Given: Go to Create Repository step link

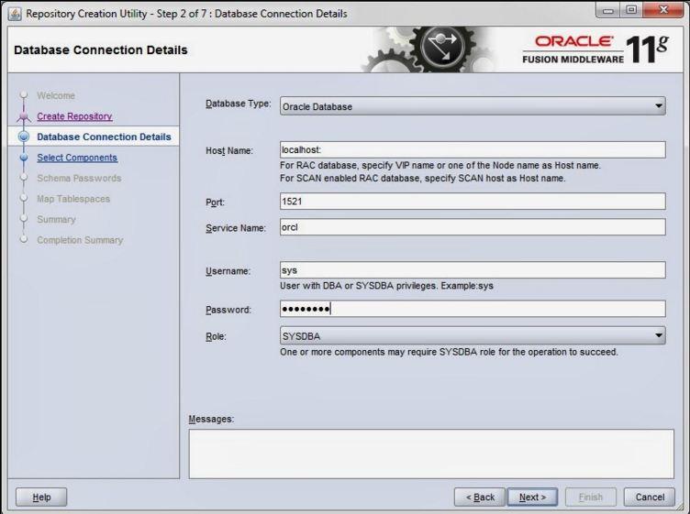Looking at the screenshot, I should click(x=74, y=116).
